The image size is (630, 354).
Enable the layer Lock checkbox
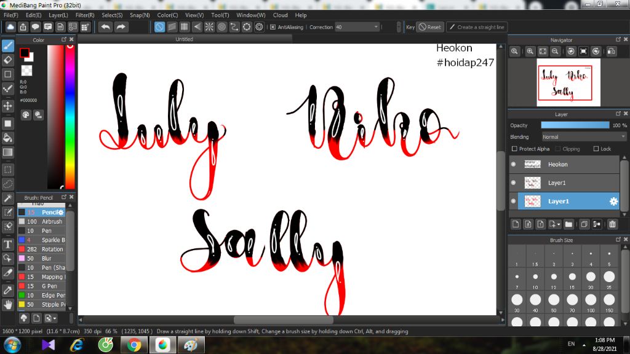coord(596,149)
